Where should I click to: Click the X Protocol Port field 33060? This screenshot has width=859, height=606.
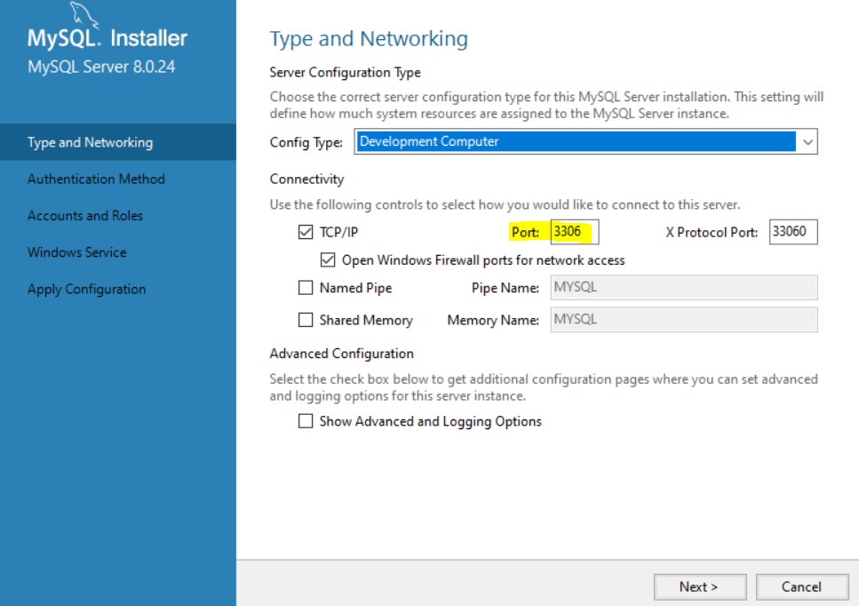tap(792, 232)
